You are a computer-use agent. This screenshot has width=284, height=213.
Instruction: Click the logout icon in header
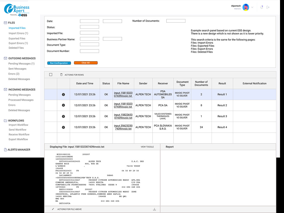tap(268, 7)
